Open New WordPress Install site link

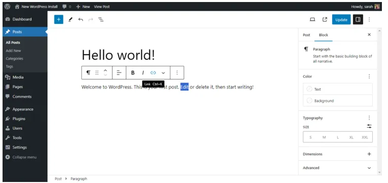point(37,7)
